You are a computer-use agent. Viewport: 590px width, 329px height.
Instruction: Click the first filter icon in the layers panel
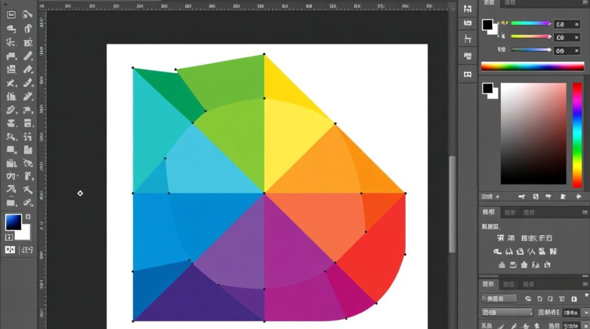click(x=528, y=299)
